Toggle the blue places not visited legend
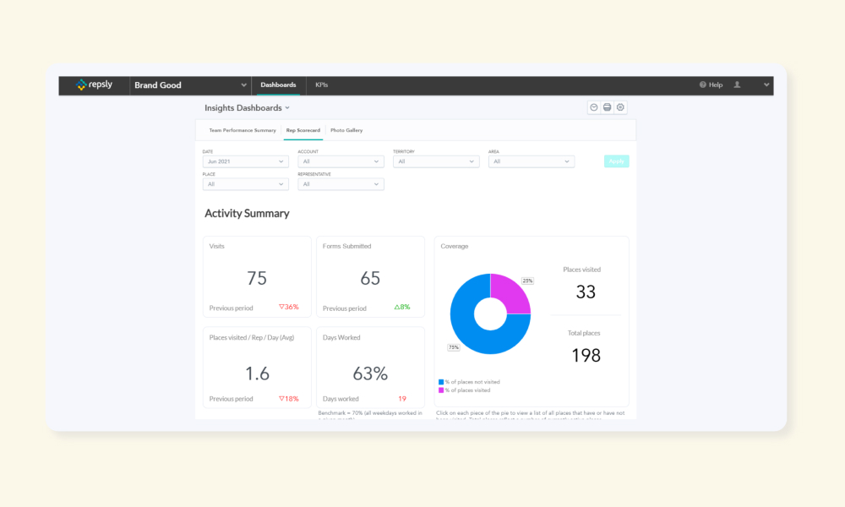Screen dimensions: 845x507 [469, 382]
